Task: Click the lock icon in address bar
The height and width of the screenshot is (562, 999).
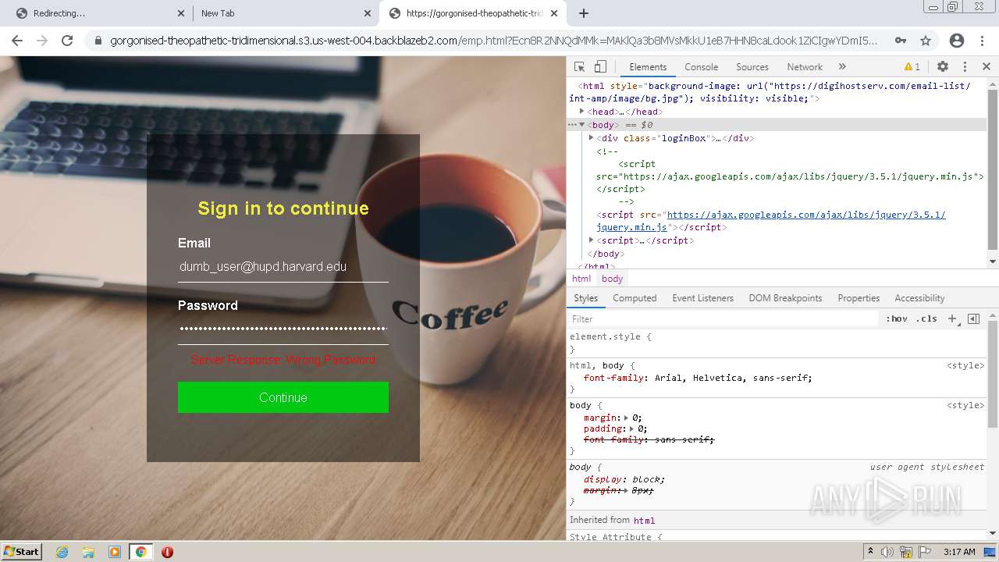Action: [x=98, y=41]
